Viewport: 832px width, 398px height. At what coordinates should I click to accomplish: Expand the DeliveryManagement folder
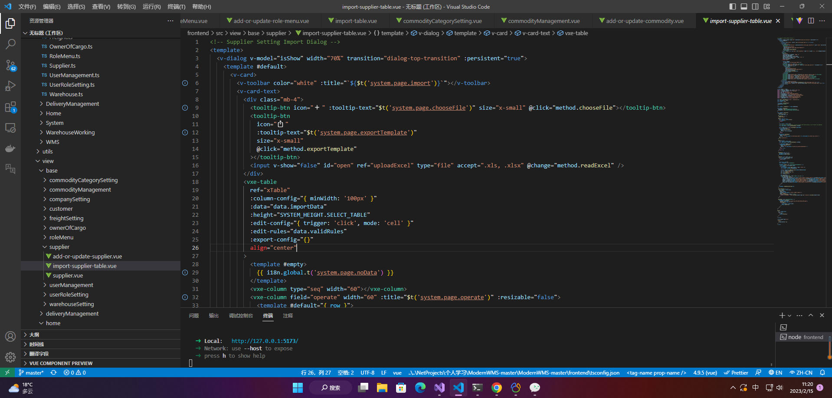[101, 104]
